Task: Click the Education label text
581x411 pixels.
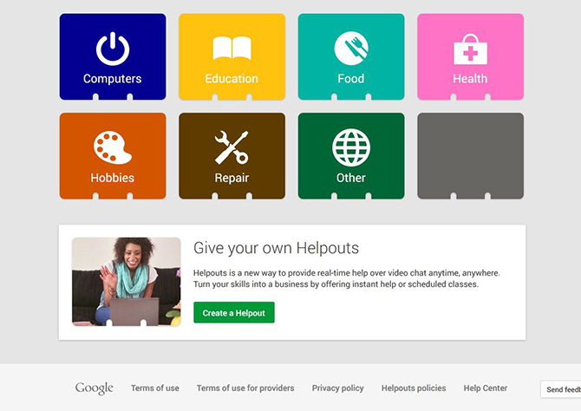Action: click(x=232, y=79)
